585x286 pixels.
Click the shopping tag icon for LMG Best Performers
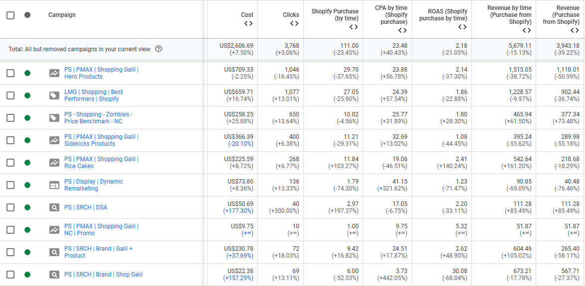point(54,95)
